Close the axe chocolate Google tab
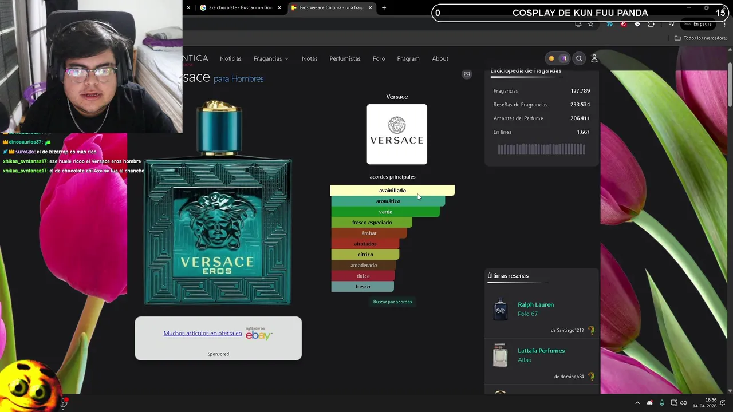The height and width of the screenshot is (412, 733). coord(279,8)
